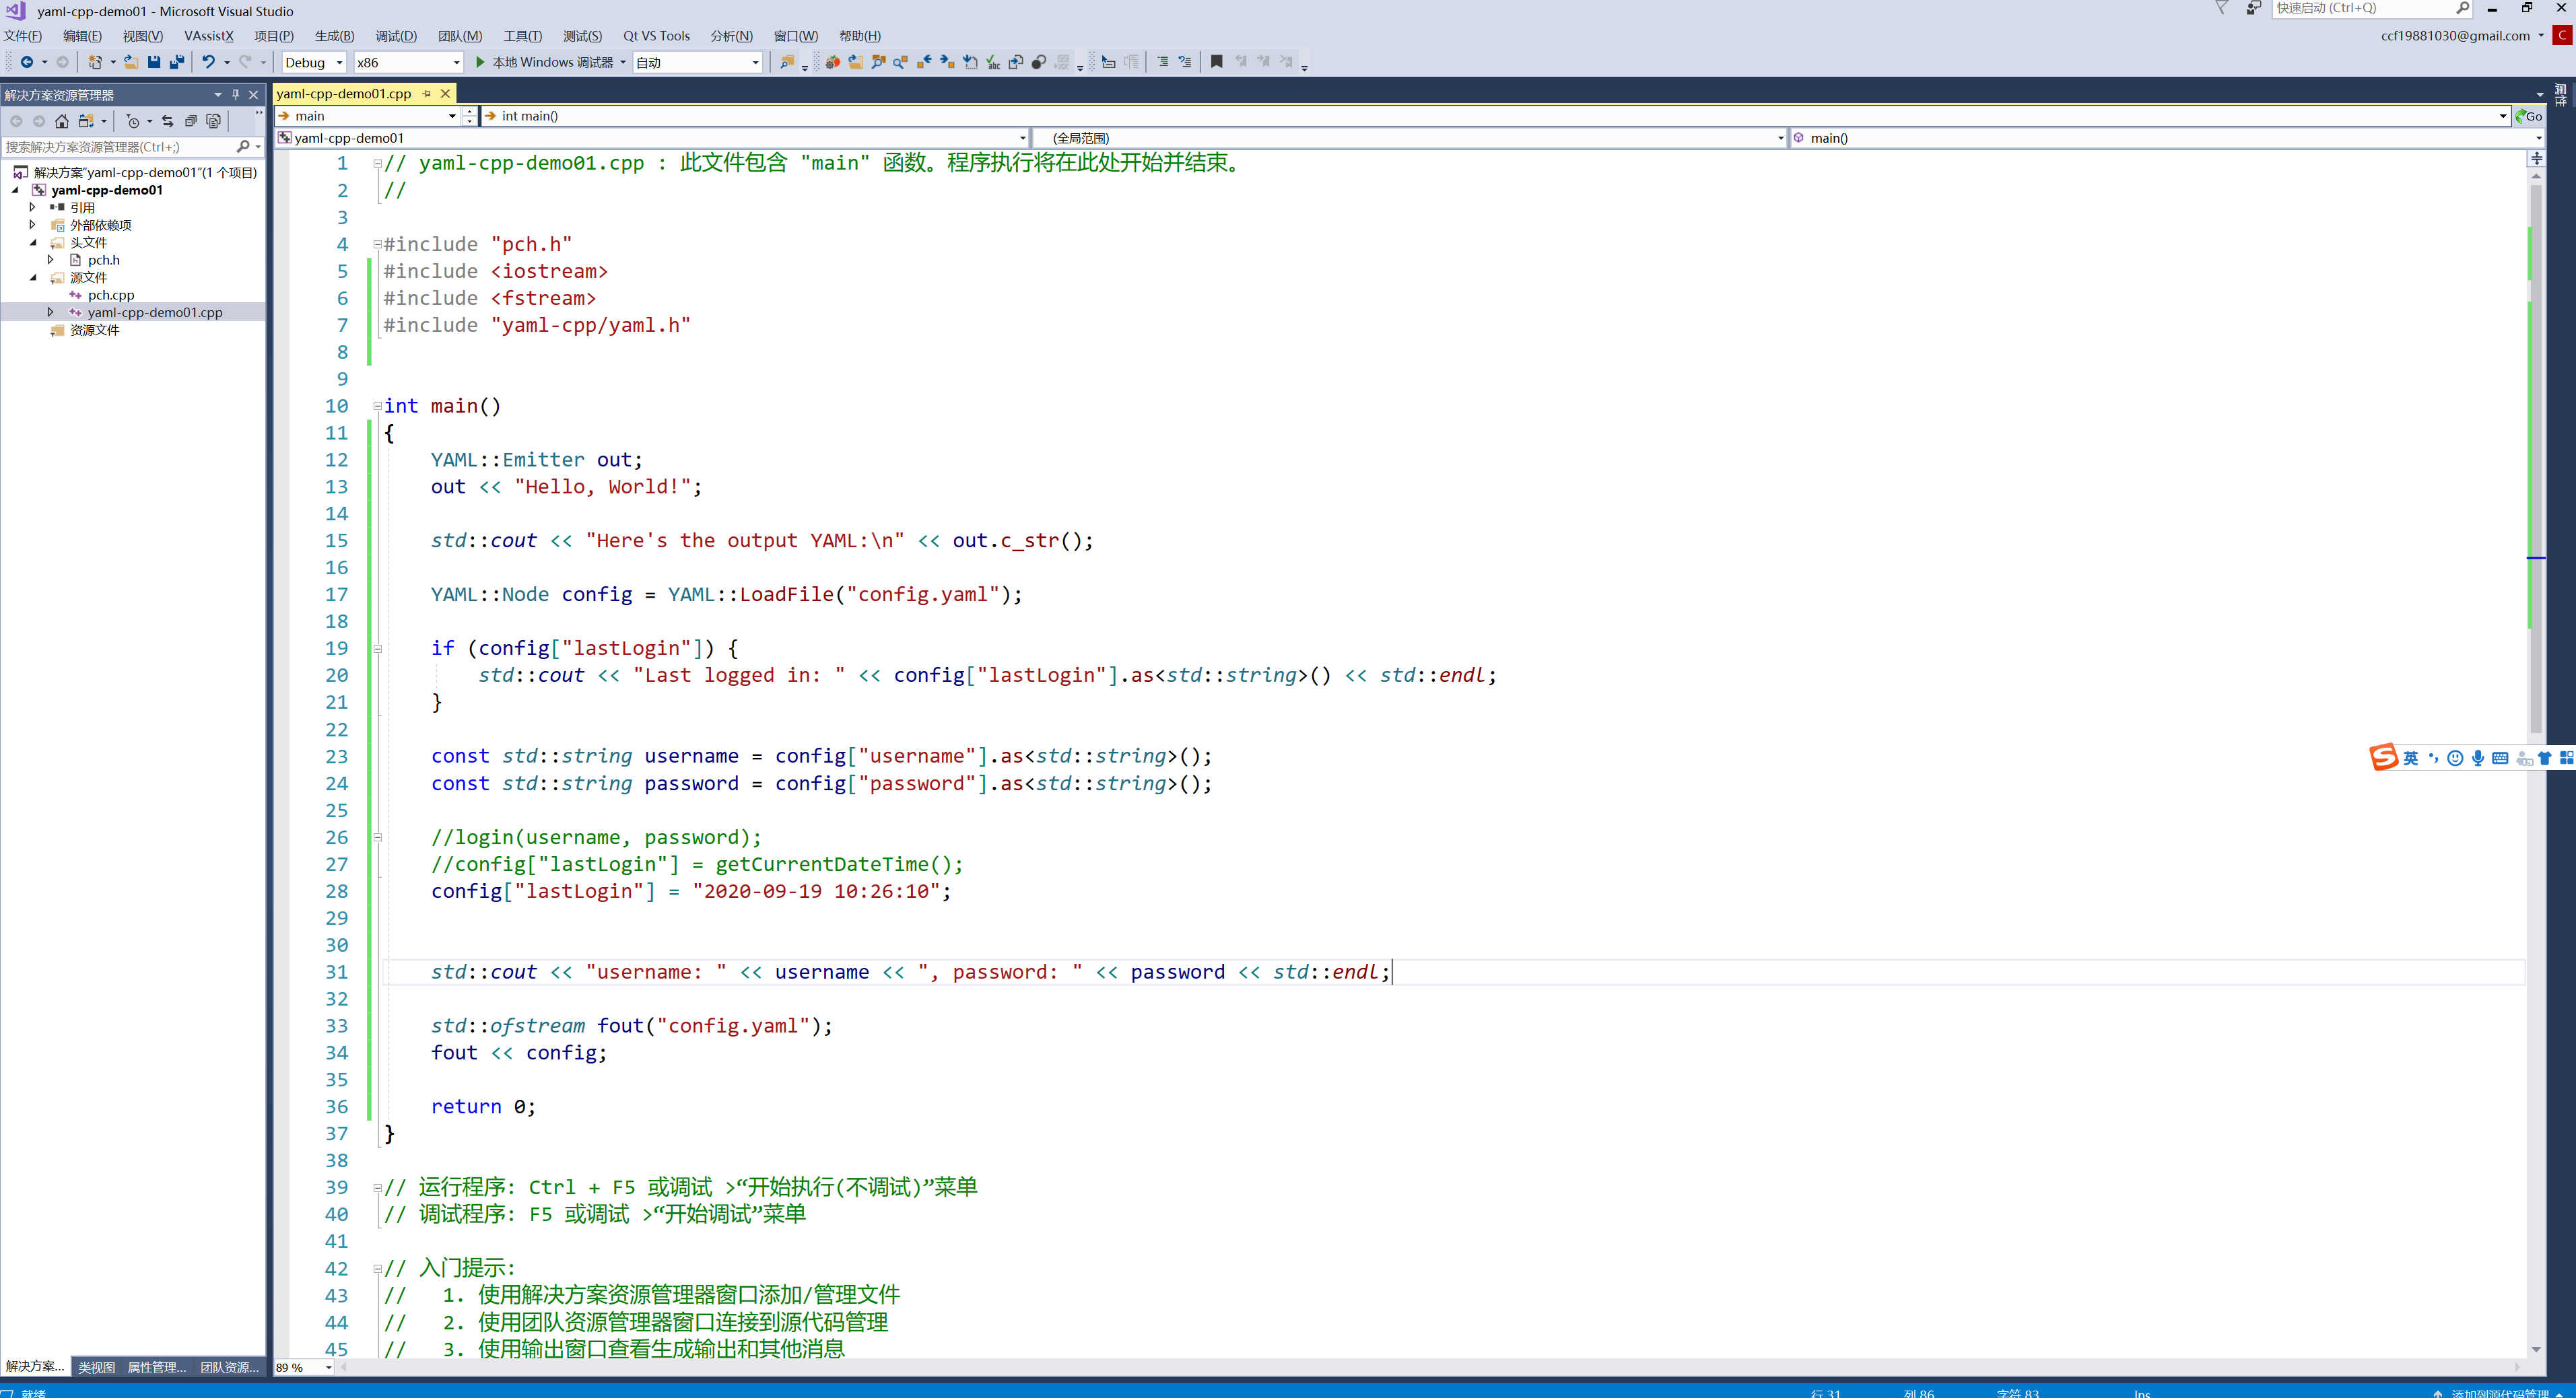2576x1398 pixels.
Task: Open the 生成(B) build menu
Action: (x=334, y=36)
